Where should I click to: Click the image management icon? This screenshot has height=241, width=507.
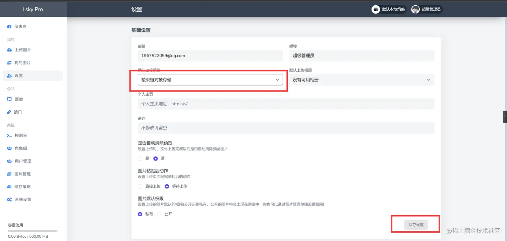coord(9,174)
